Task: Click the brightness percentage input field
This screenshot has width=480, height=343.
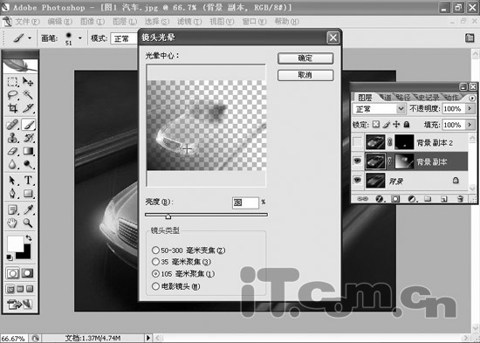Action: click(245, 202)
